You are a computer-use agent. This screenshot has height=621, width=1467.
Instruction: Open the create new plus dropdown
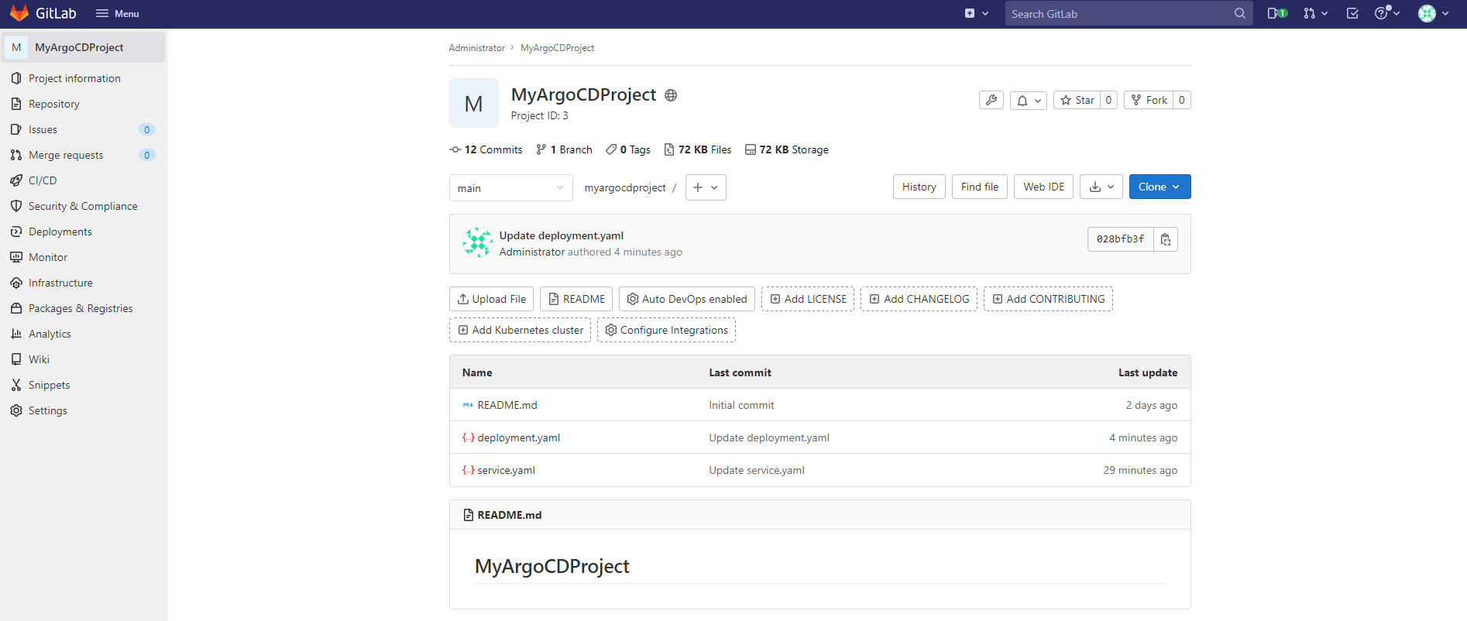pyautogui.click(x=976, y=13)
